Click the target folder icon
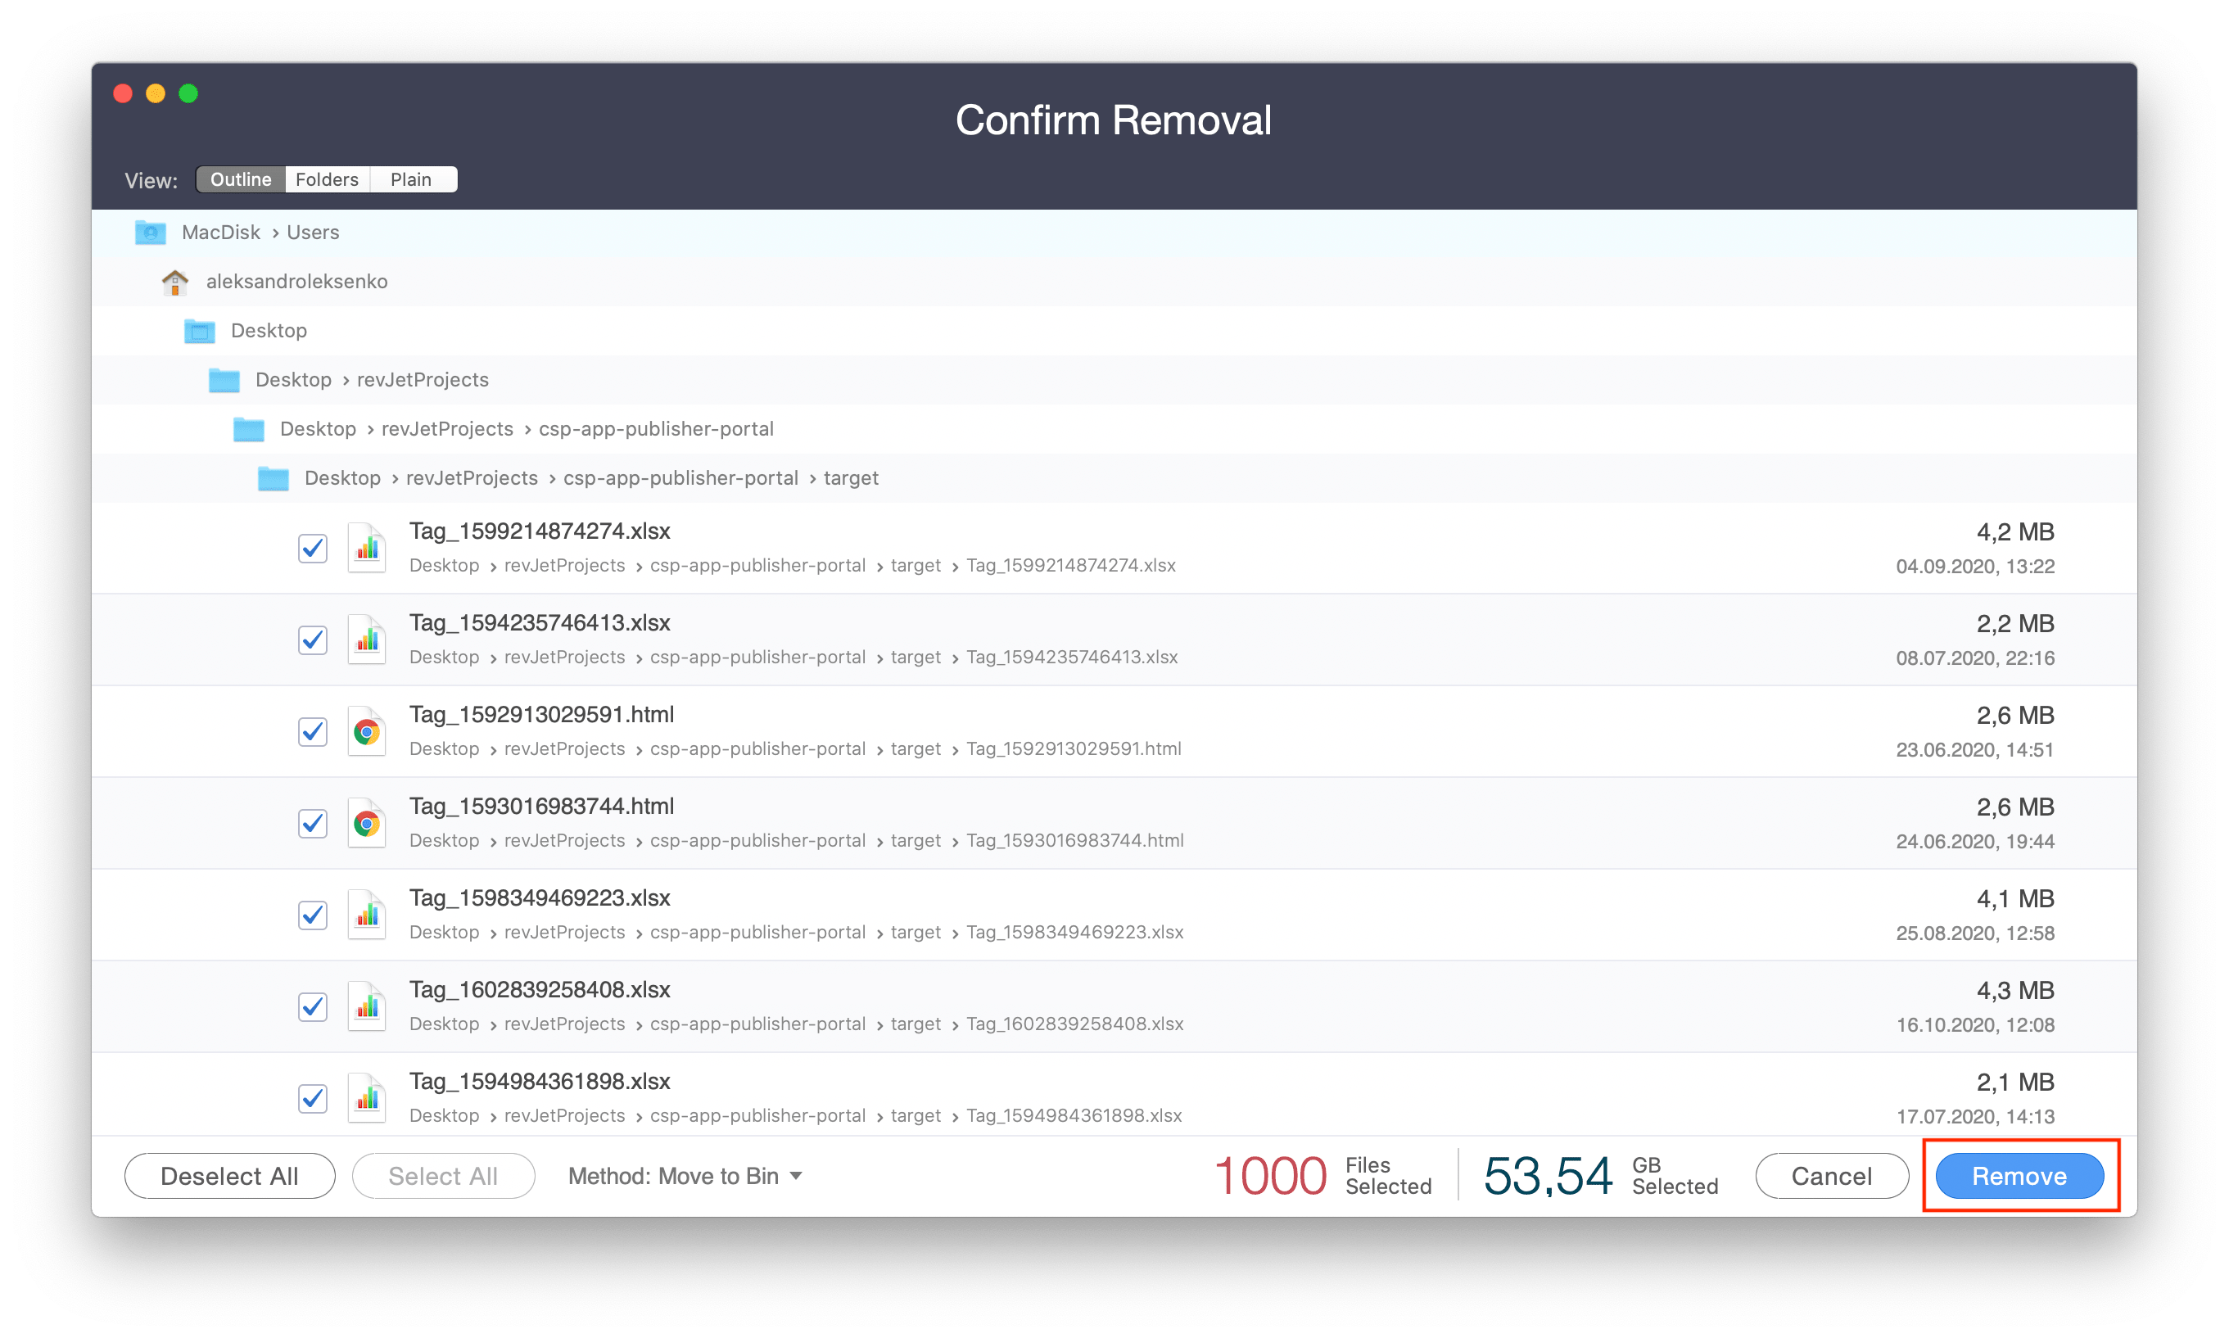 coord(273,479)
